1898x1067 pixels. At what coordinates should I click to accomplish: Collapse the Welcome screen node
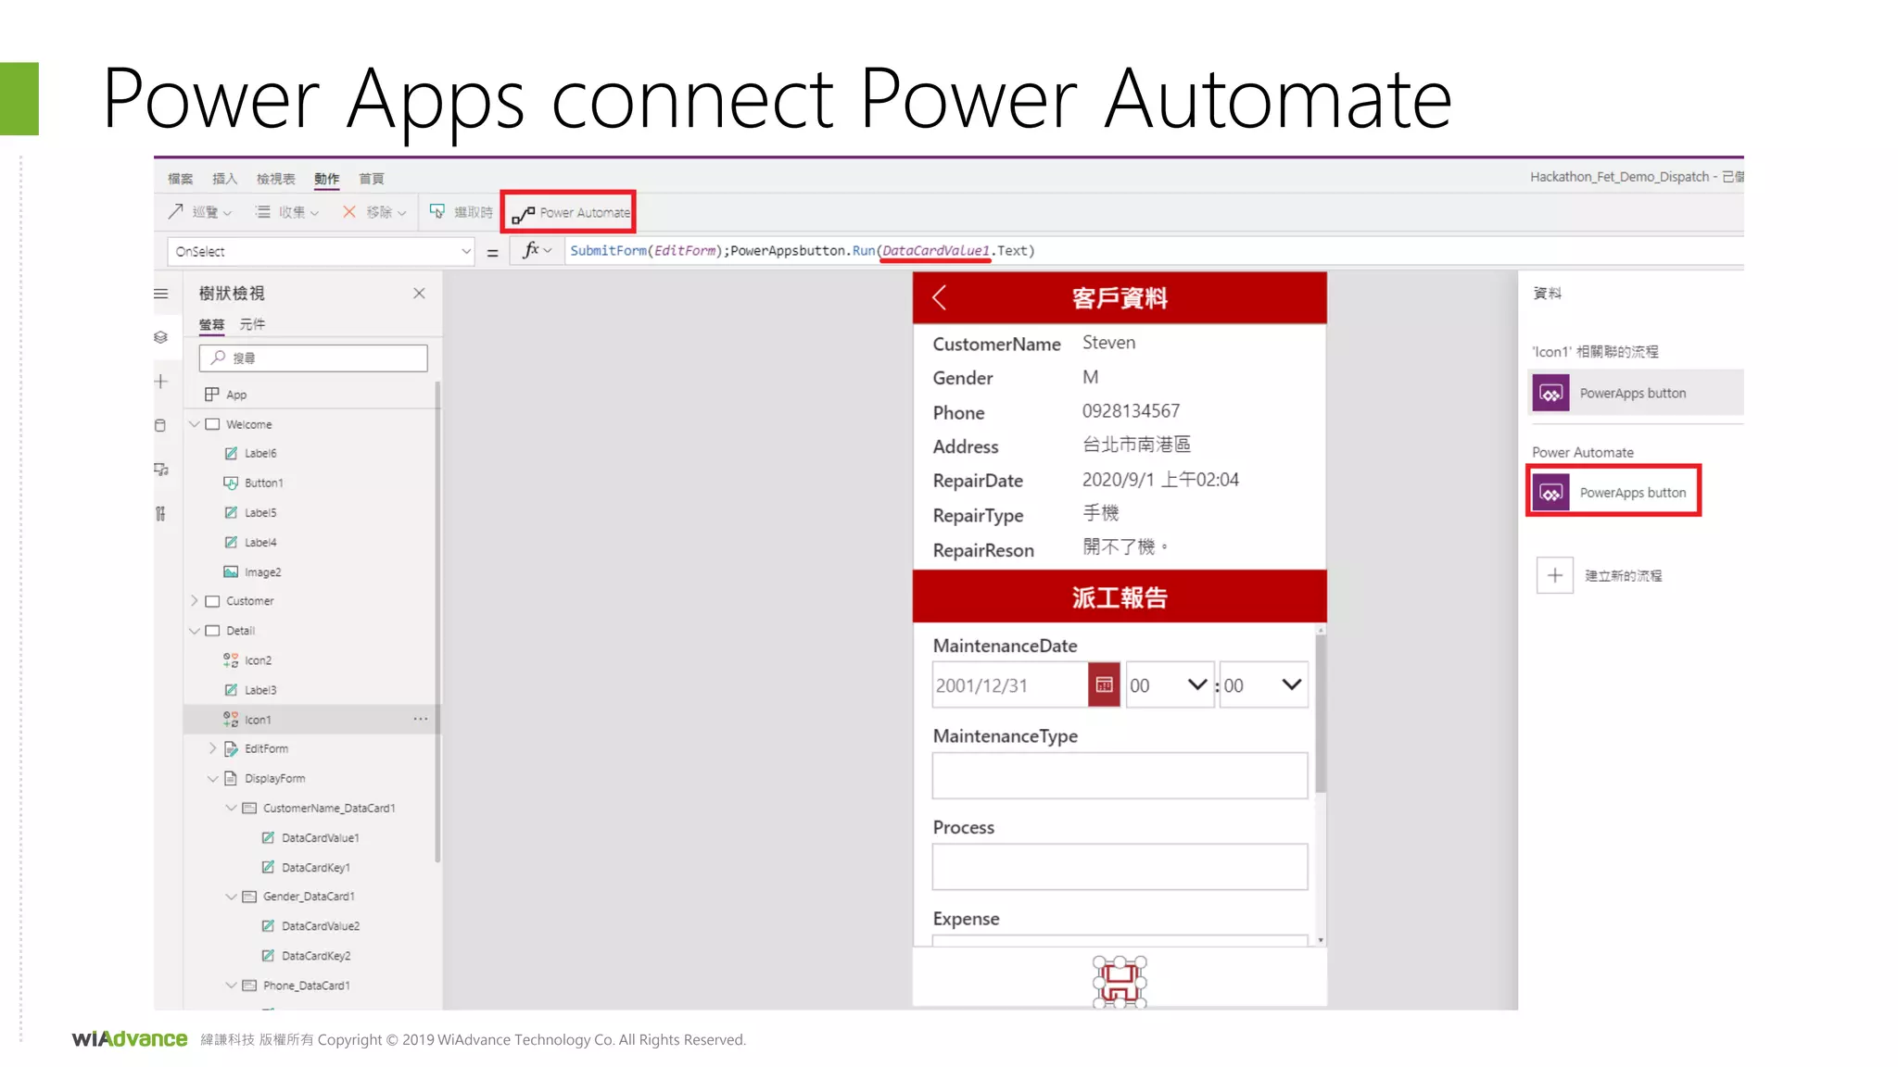(x=195, y=424)
